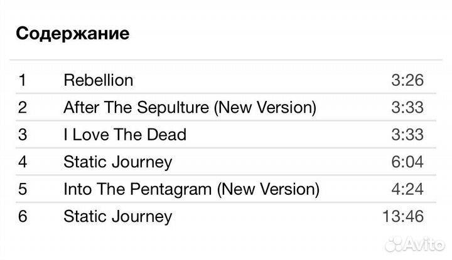Select the Rebellion track title
The width and height of the screenshot is (452, 260).
point(98,80)
